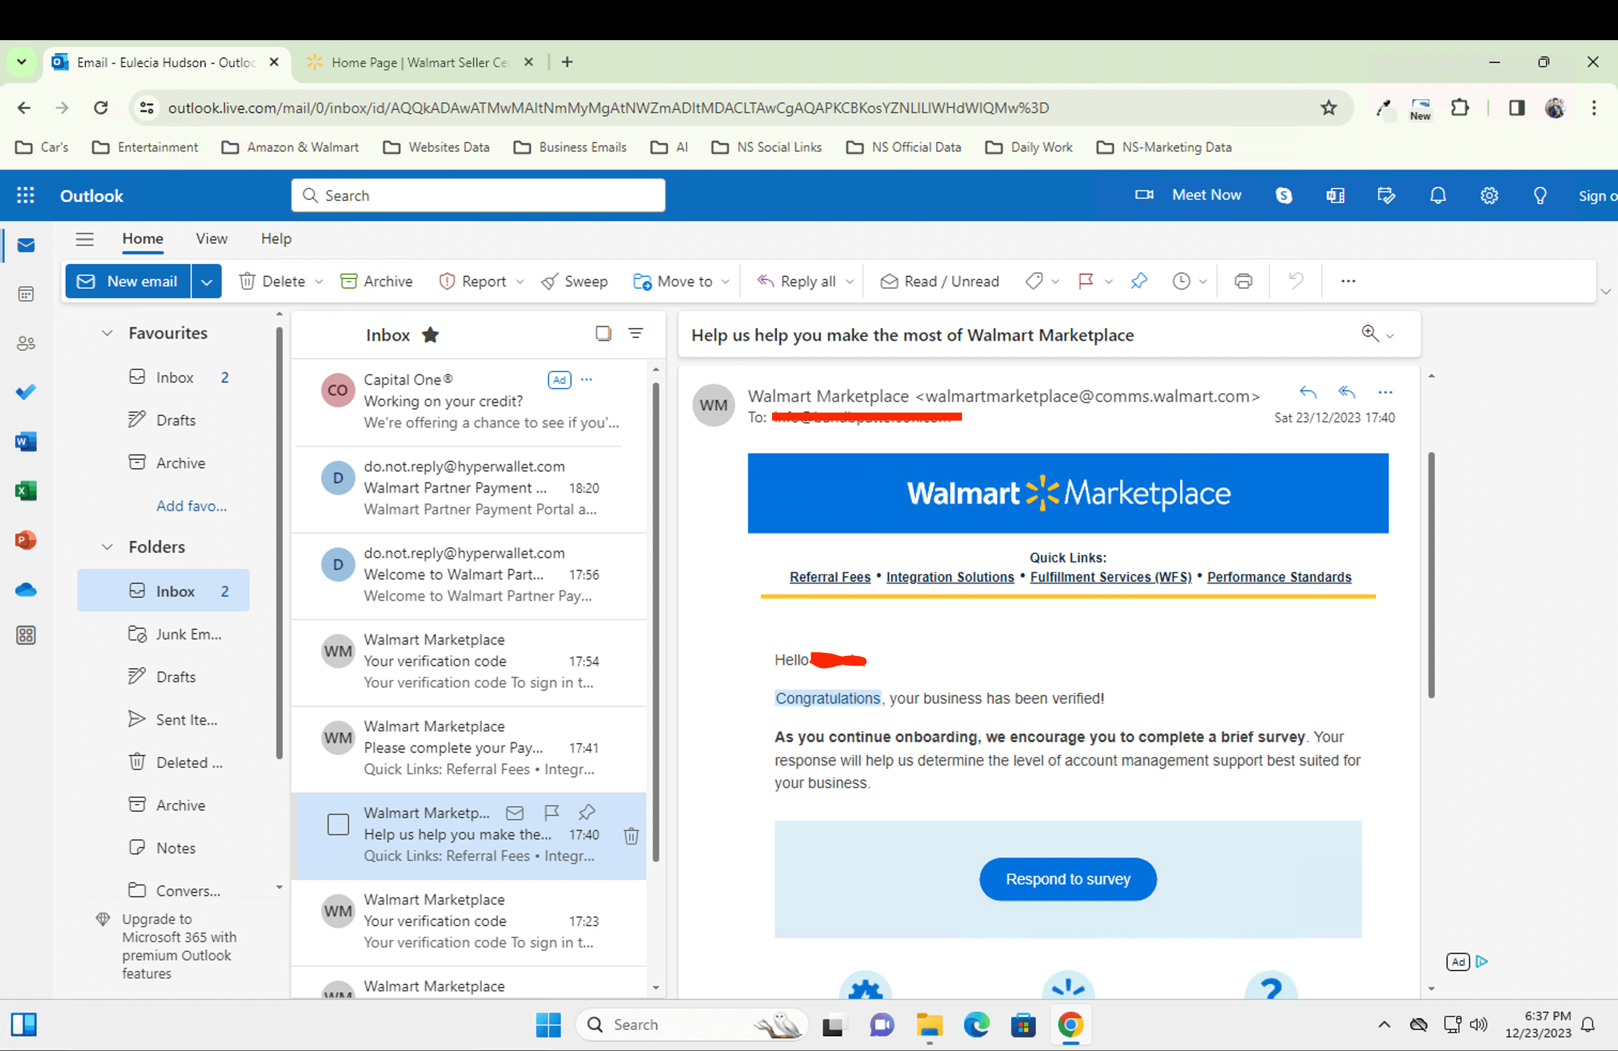Open the Help tab
Screen dimensions: 1618x1051
point(276,239)
